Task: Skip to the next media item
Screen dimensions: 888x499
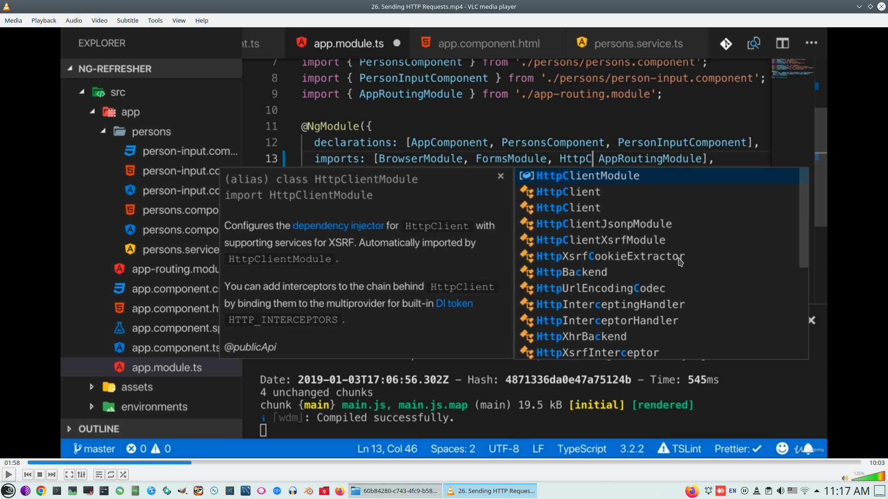Action: click(52, 475)
